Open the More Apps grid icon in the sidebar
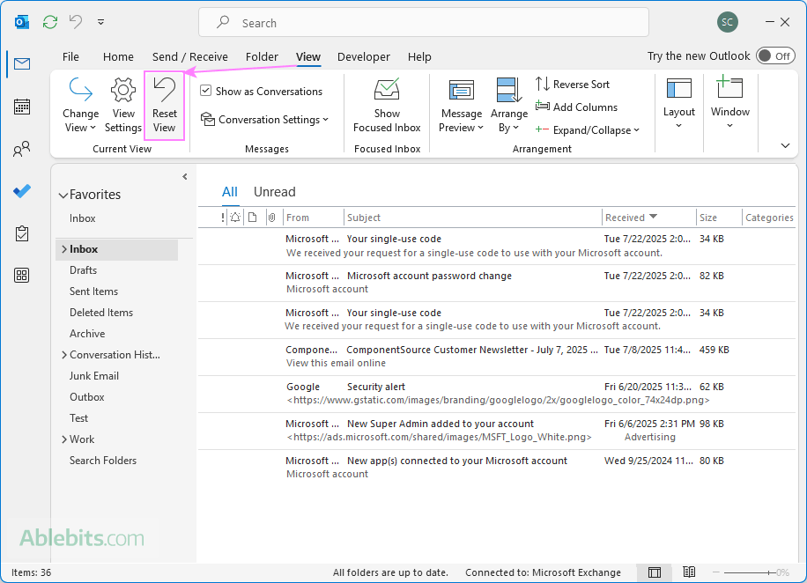This screenshot has height=583, width=807. 22,276
